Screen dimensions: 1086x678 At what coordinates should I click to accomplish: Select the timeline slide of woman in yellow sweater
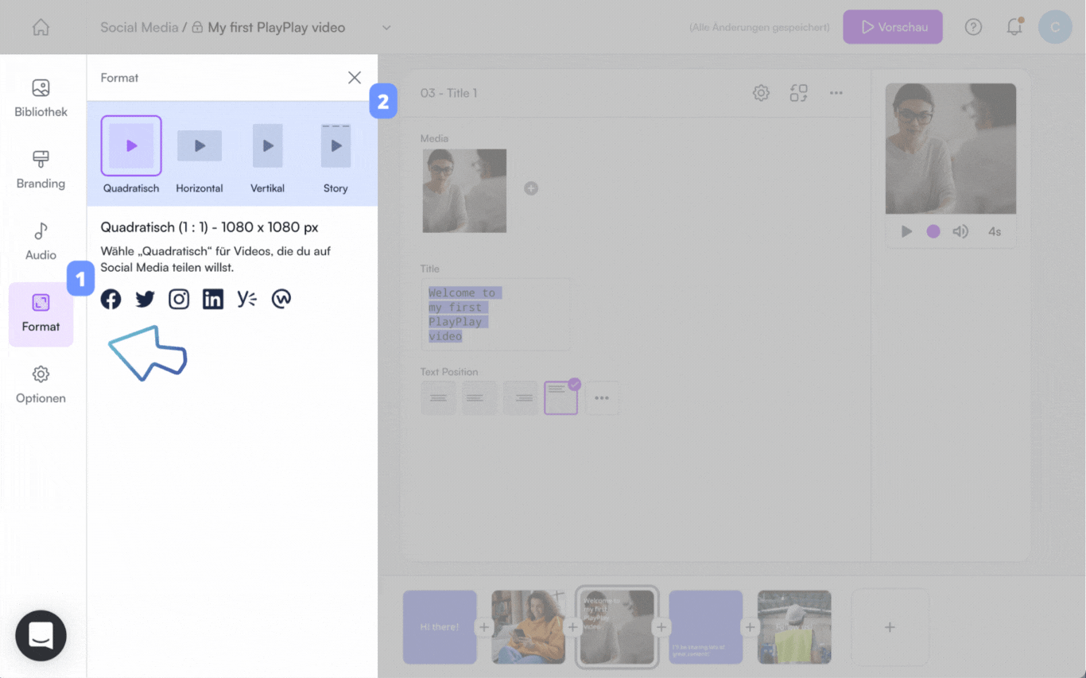528,627
